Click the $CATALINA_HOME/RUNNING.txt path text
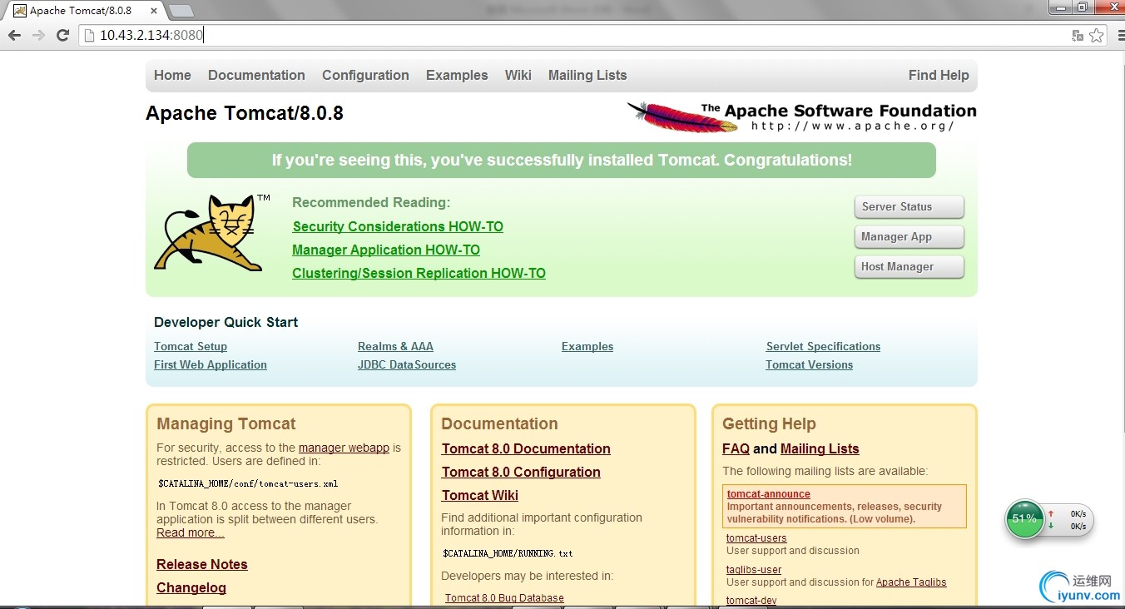 [x=508, y=553]
